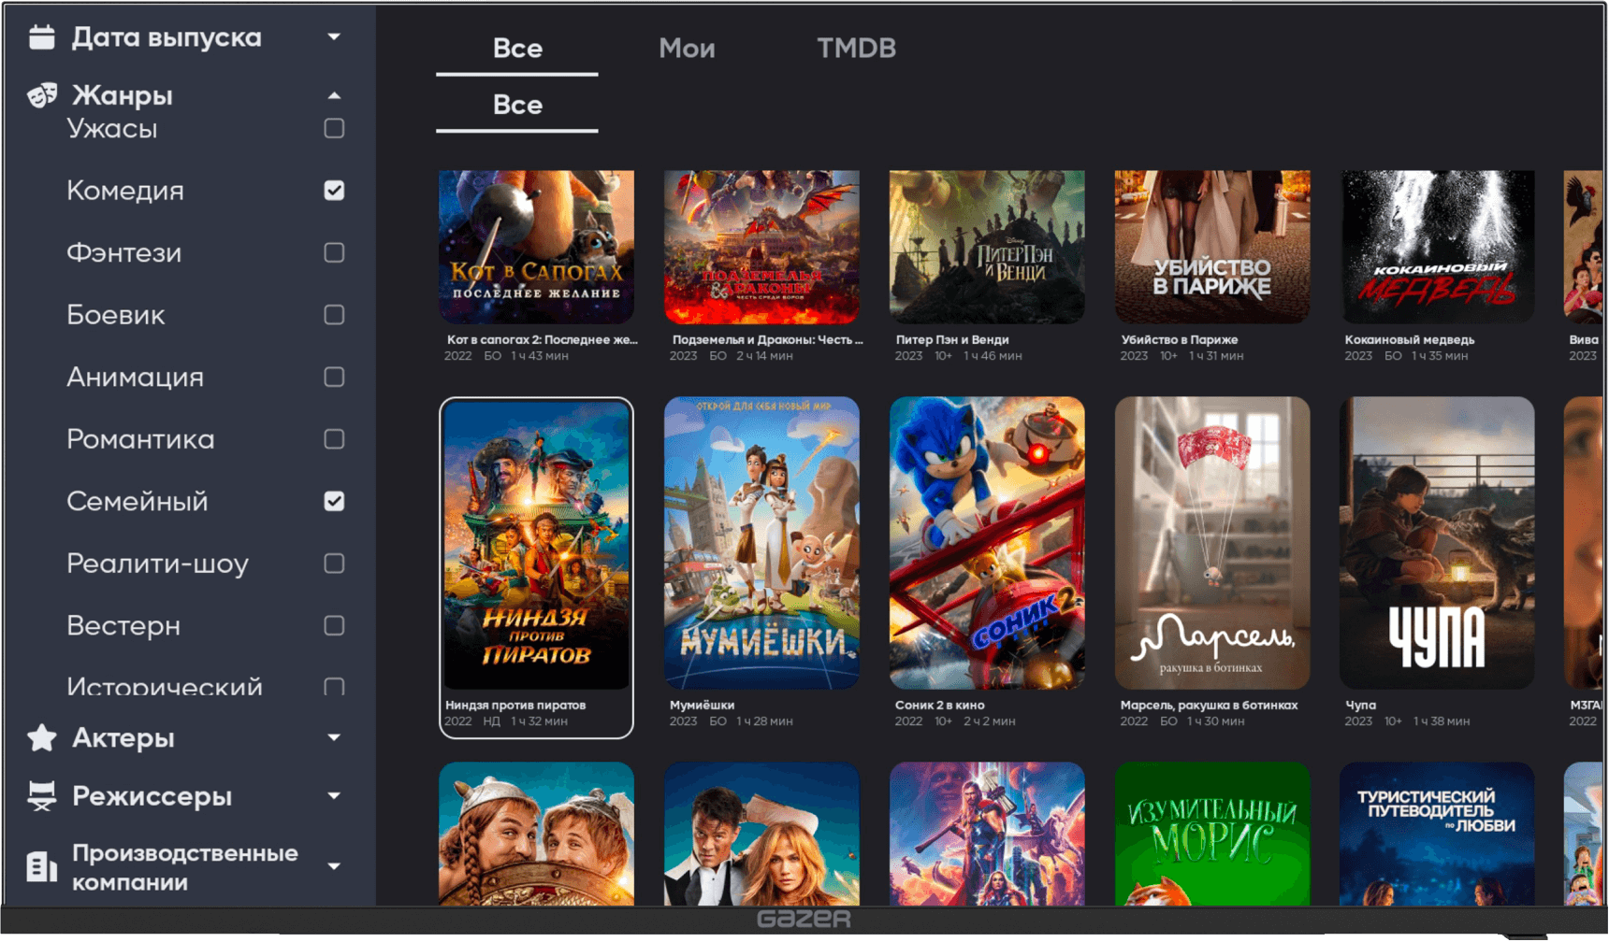Screen dimensions: 1609x942
Task: Click the title text Питер Пэн и Венди
Action: click(x=952, y=340)
